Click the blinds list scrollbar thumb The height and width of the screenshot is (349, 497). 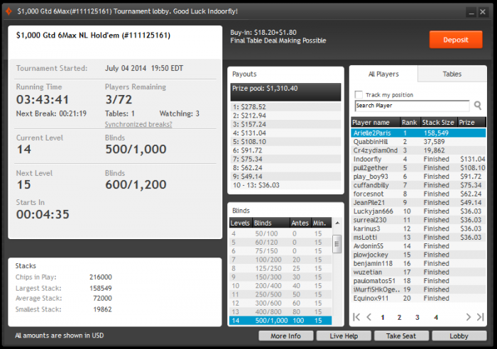point(337,244)
